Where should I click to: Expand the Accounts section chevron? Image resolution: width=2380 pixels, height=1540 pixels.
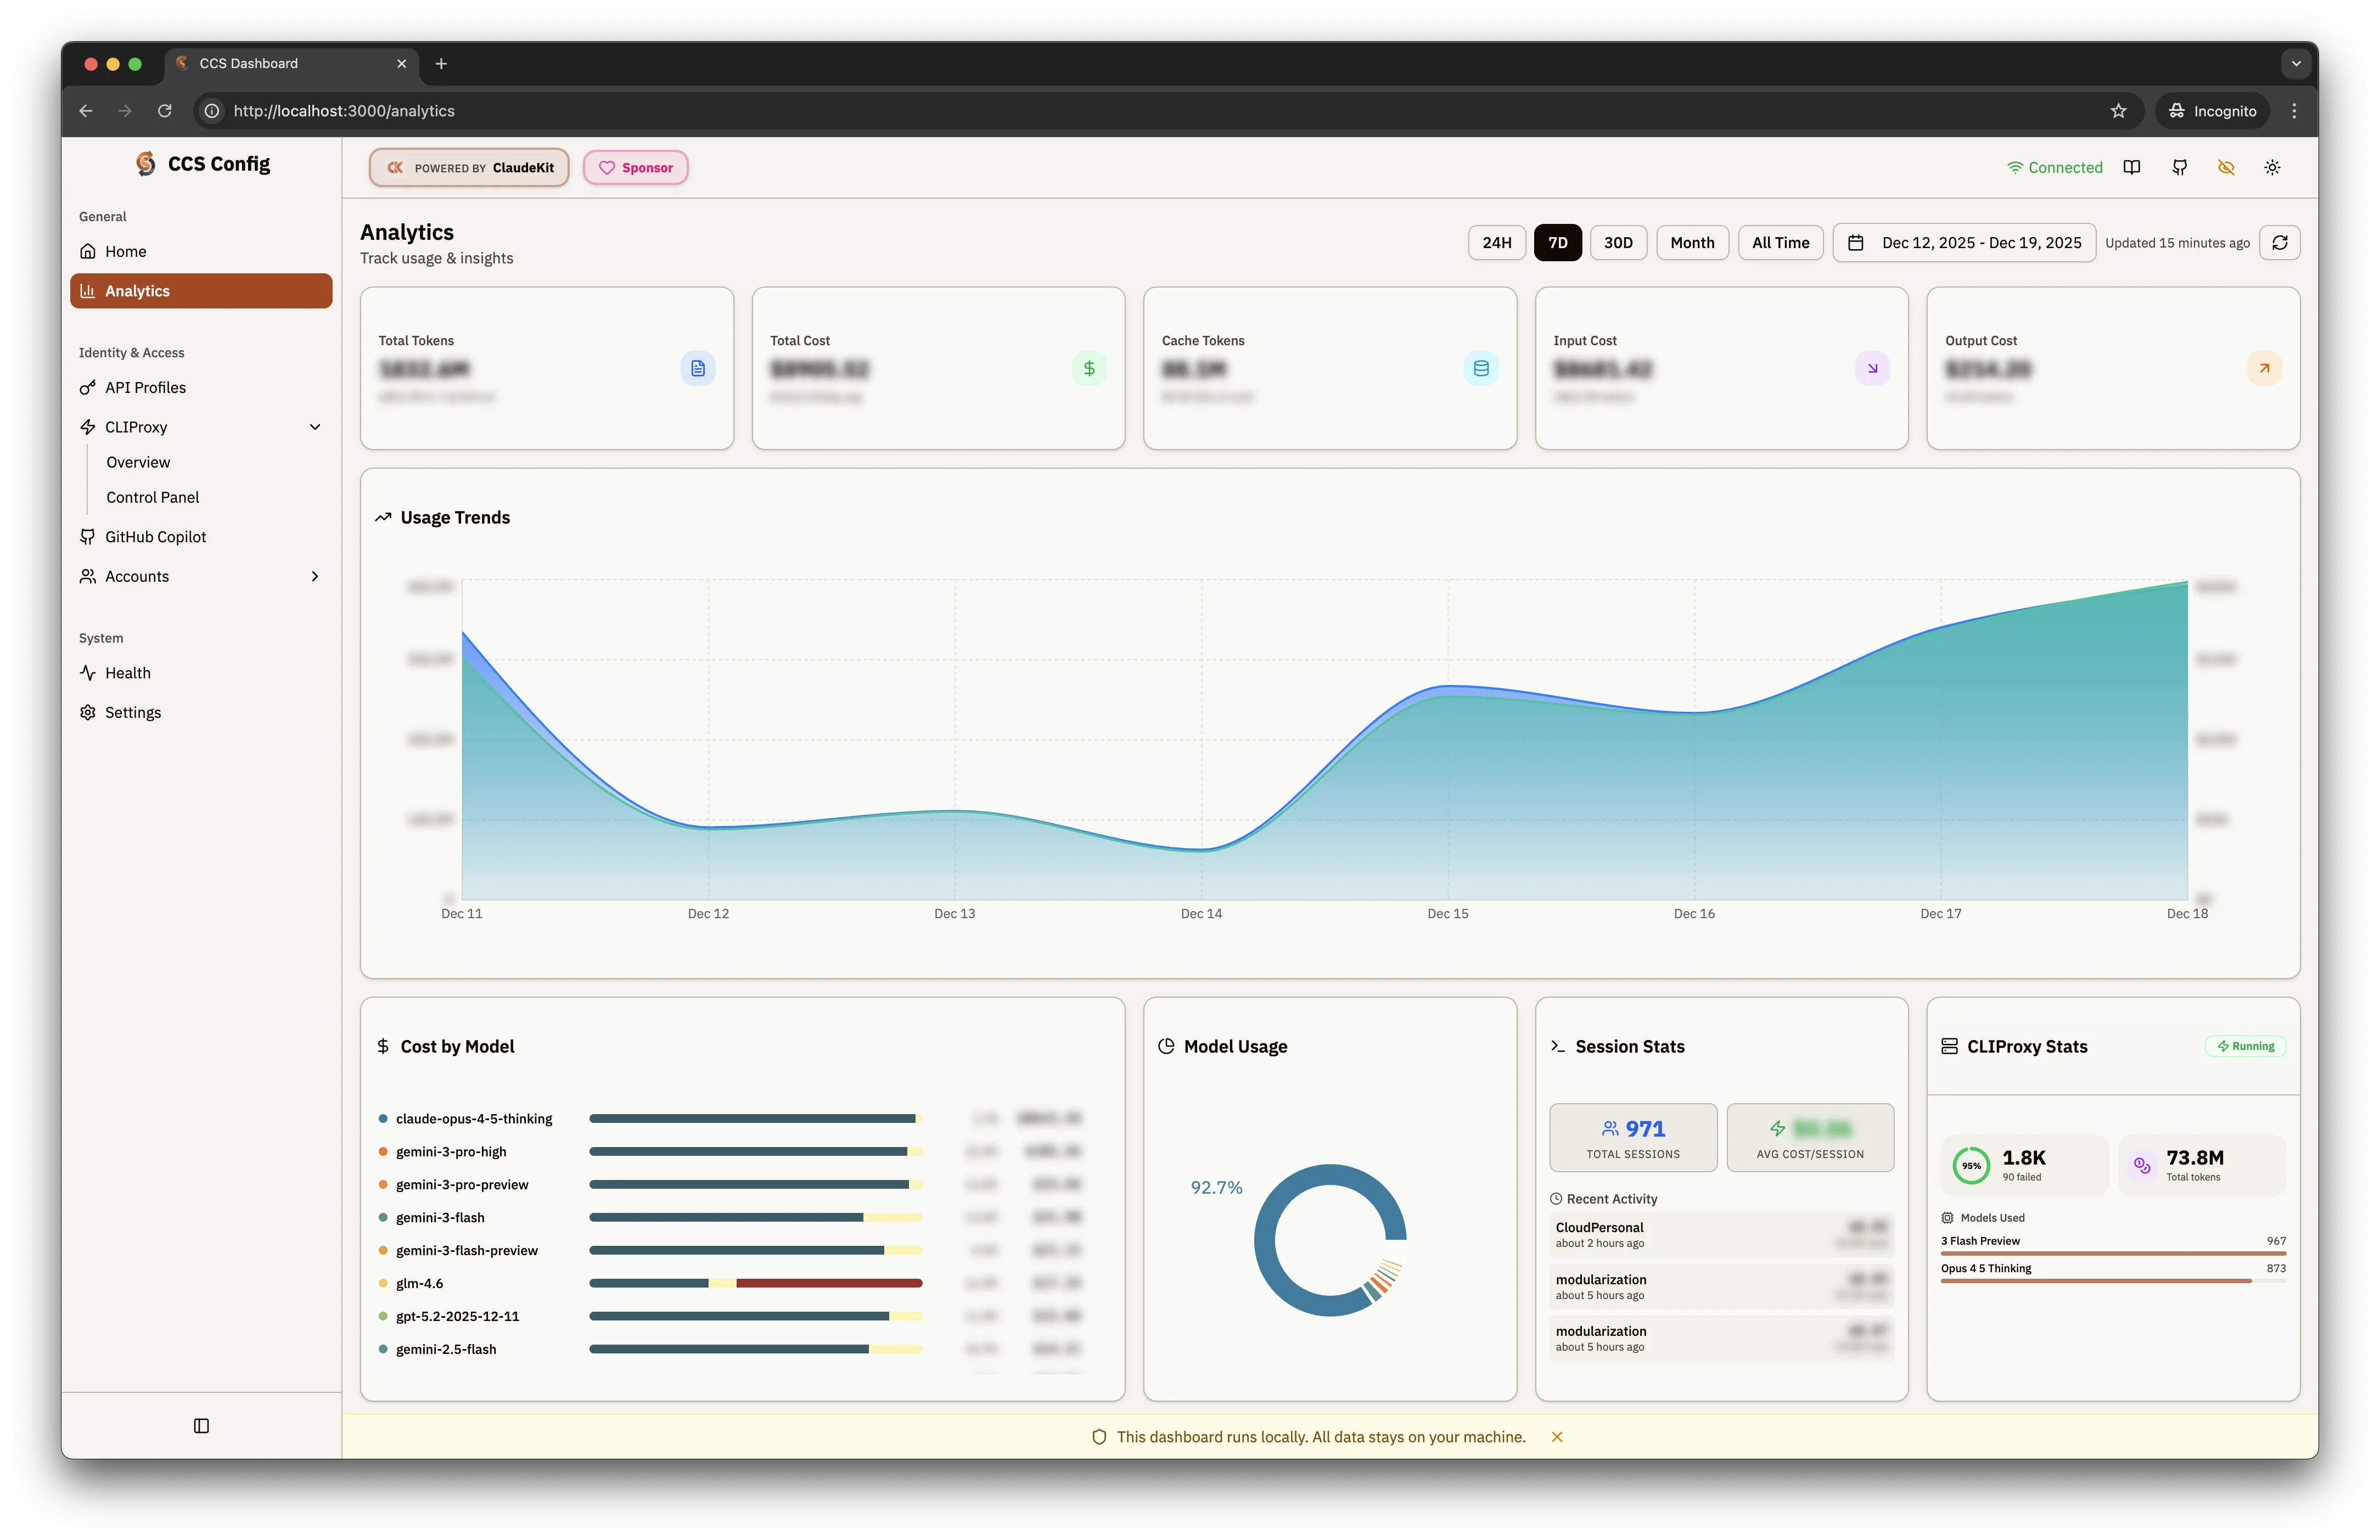pos(315,576)
